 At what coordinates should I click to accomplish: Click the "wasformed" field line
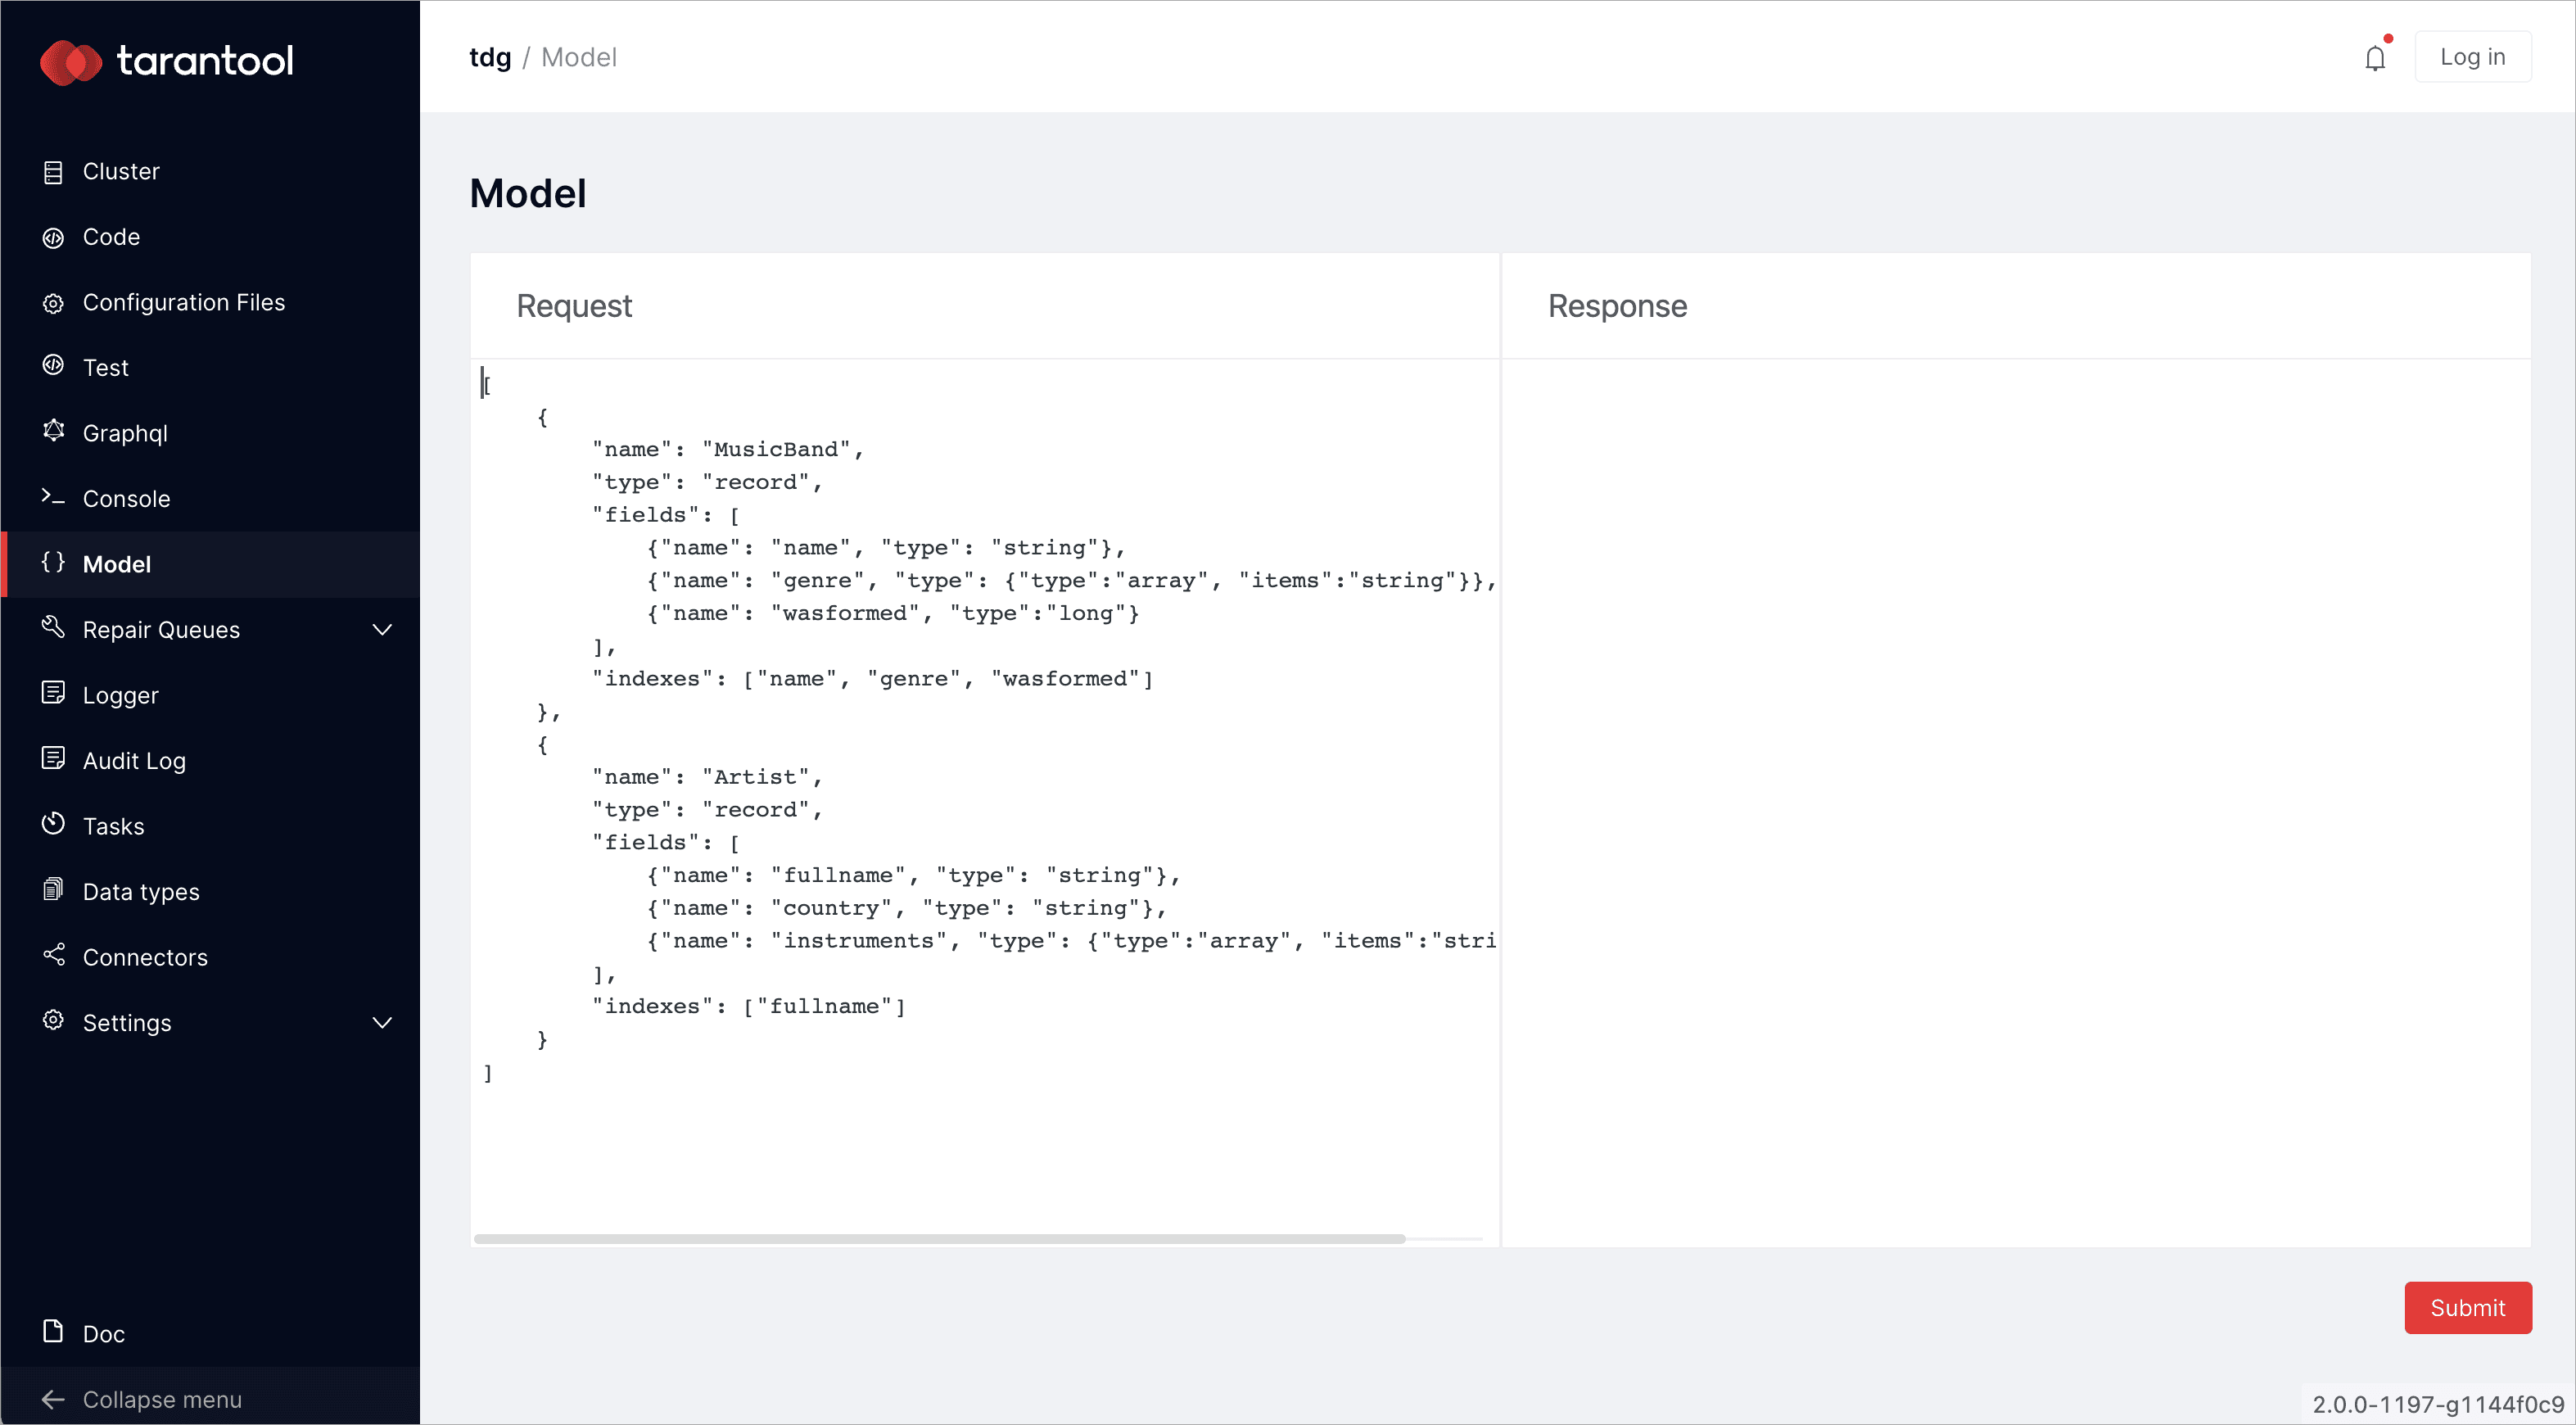893,614
